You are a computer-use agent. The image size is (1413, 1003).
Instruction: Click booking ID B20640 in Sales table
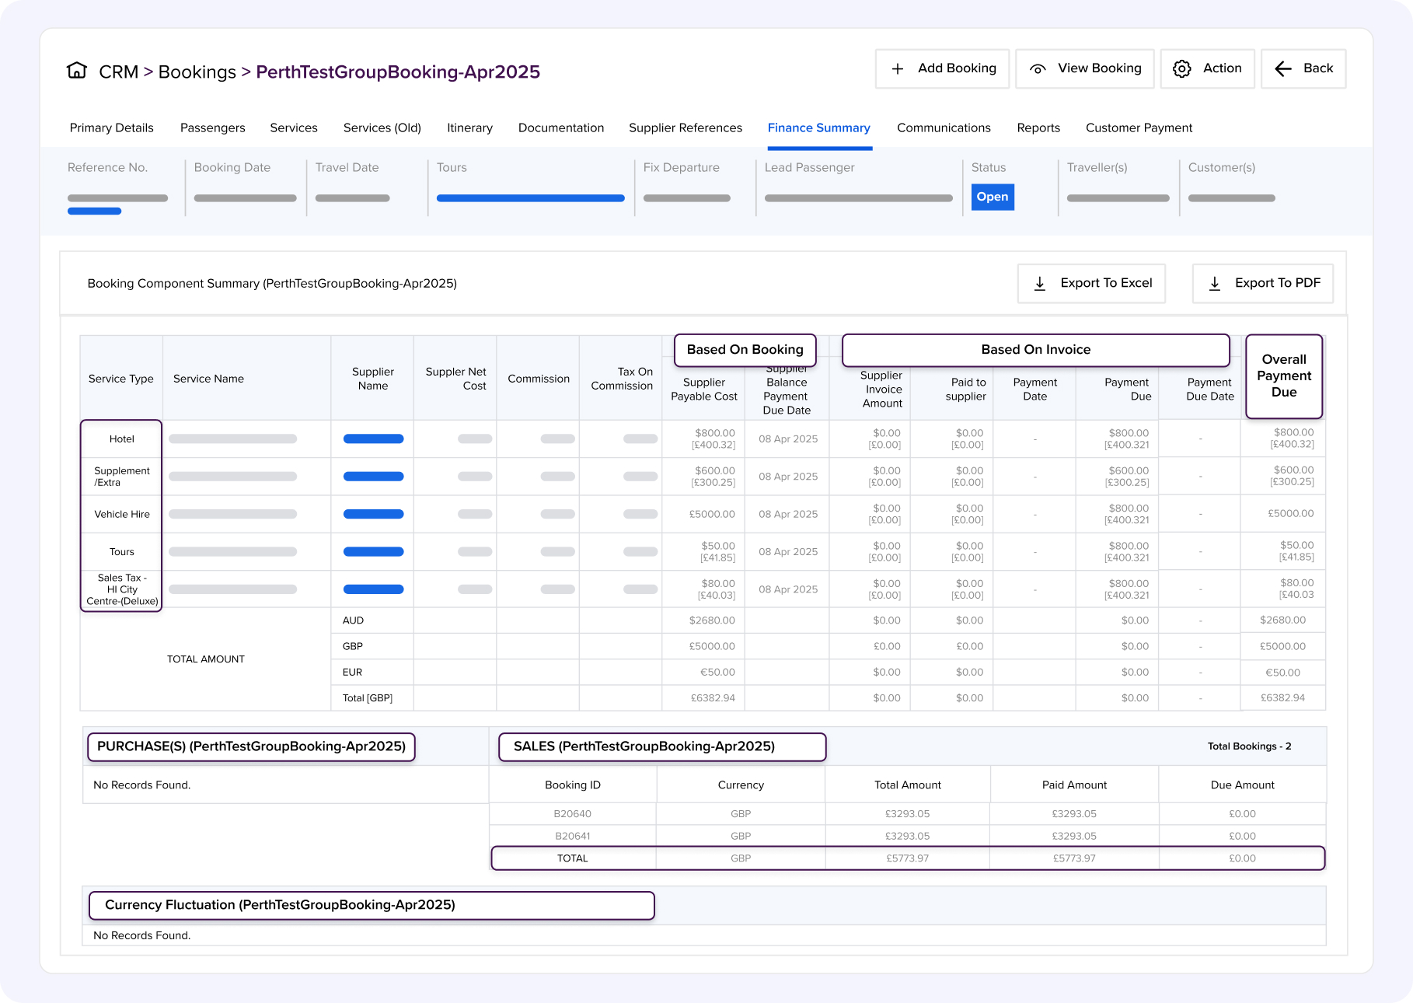pos(573,814)
